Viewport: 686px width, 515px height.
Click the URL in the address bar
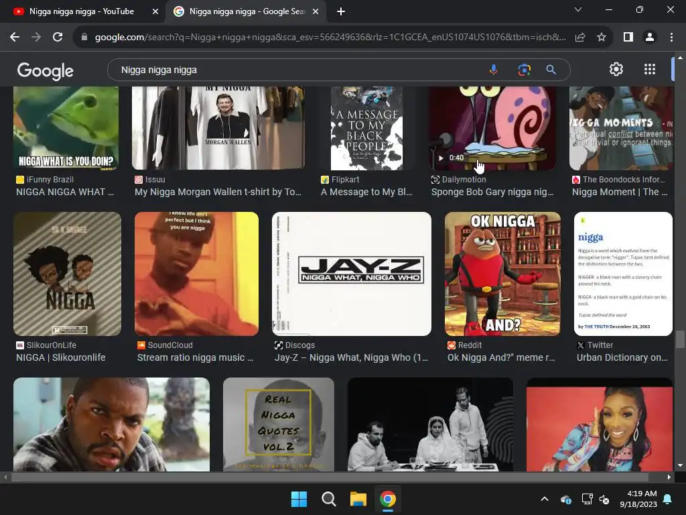(330, 38)
